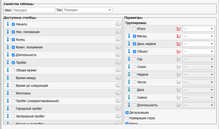Click the sort order icon for Итого grouping
219x129 pixels.
[178, 29]
